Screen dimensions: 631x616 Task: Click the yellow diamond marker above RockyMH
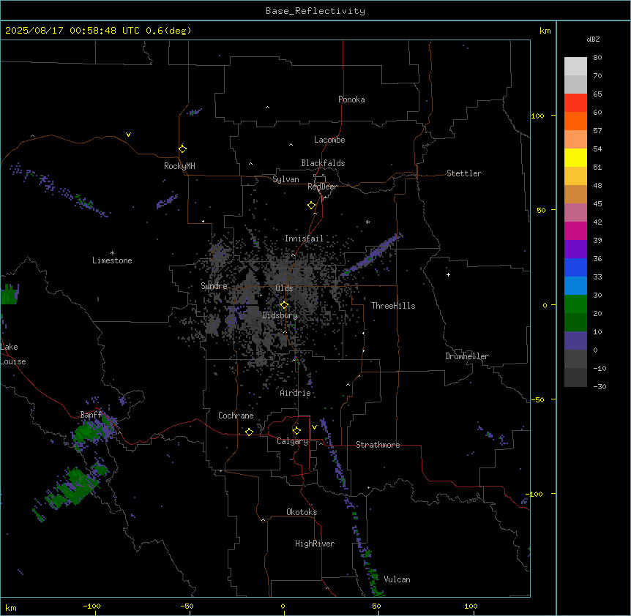click(182, 149)
